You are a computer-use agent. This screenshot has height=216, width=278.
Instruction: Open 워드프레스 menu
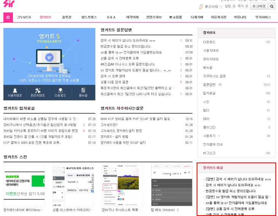(89, 17)
